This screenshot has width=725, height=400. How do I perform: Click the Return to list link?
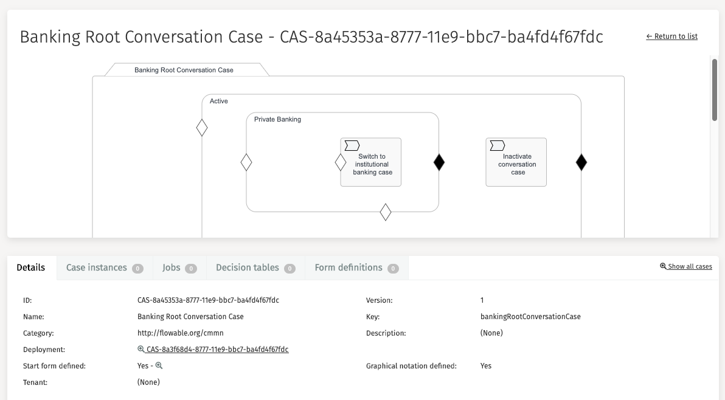tap(671, 36)
